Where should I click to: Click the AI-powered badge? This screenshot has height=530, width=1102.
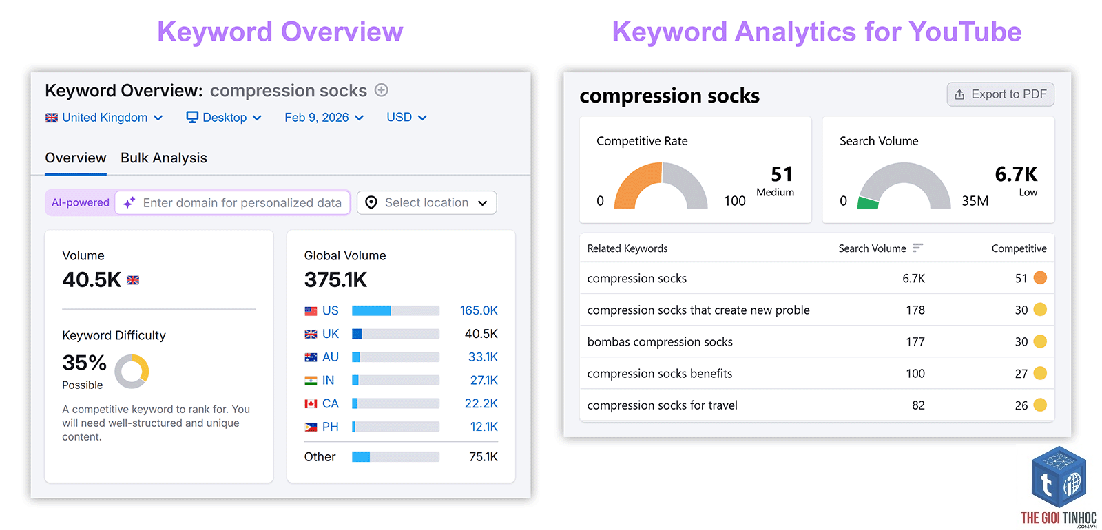(81, 202)
